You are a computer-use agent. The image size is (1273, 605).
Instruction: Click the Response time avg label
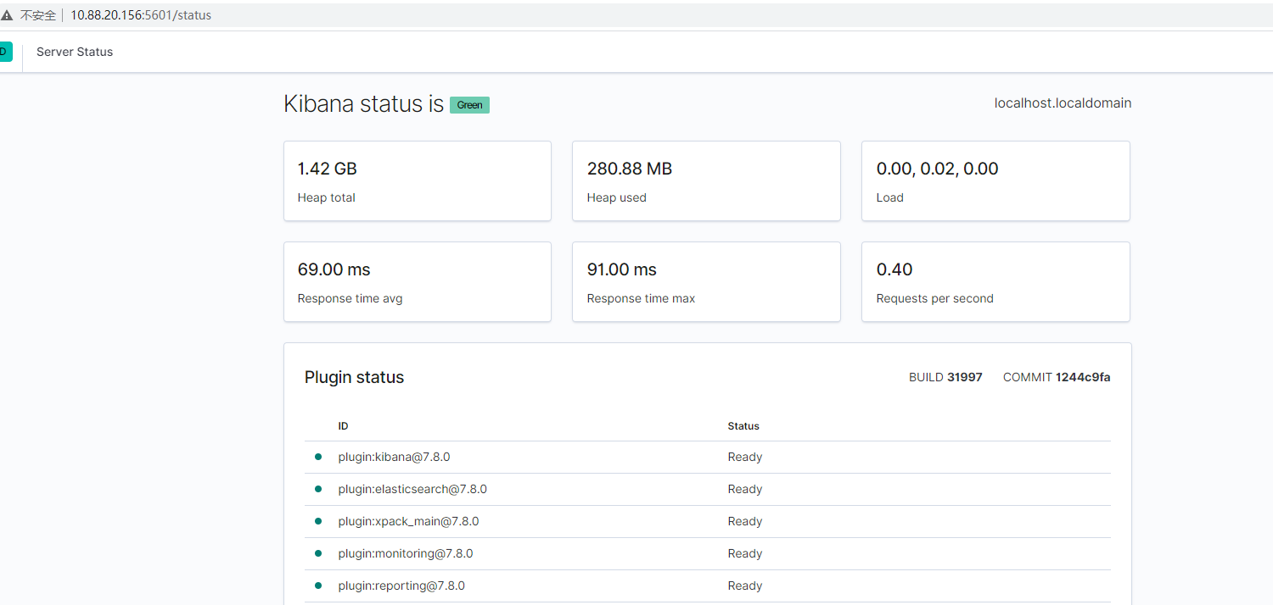(x=350, y=298)
